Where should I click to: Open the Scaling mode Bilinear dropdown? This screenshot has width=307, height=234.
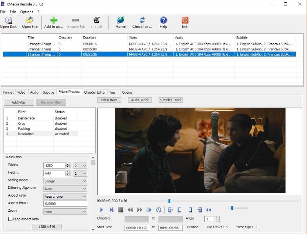click(x=65, y=181)
